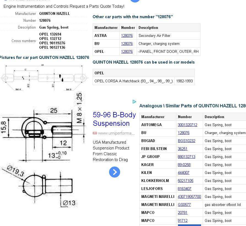Open MAGNETI MARELLI part GS0577 link
Screen dimensions: 246x226
[184, 205]
